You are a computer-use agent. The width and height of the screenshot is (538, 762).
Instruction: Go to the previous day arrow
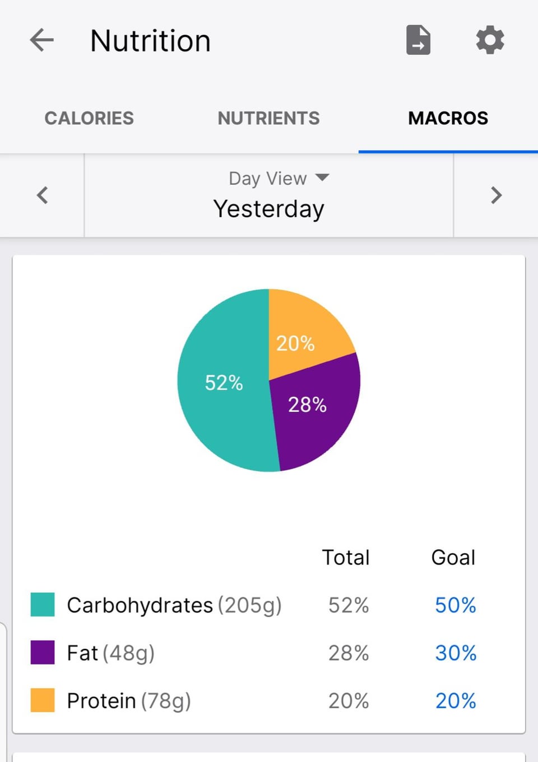point(42,195)
